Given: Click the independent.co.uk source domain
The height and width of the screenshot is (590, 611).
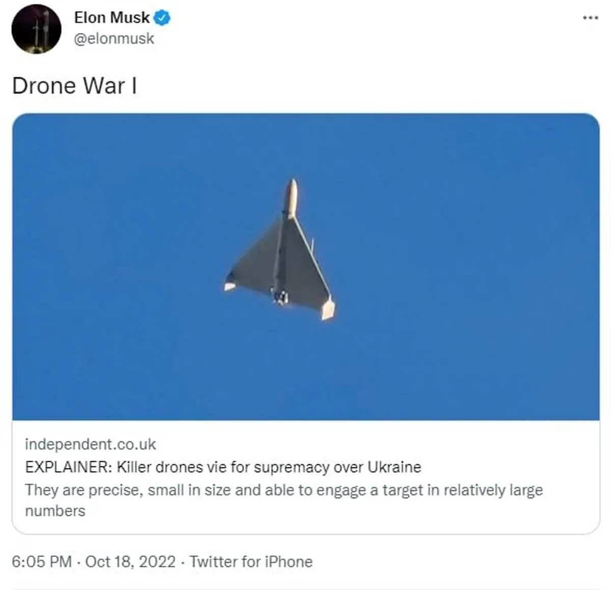Looking at the screenshot, I should 90,444.
